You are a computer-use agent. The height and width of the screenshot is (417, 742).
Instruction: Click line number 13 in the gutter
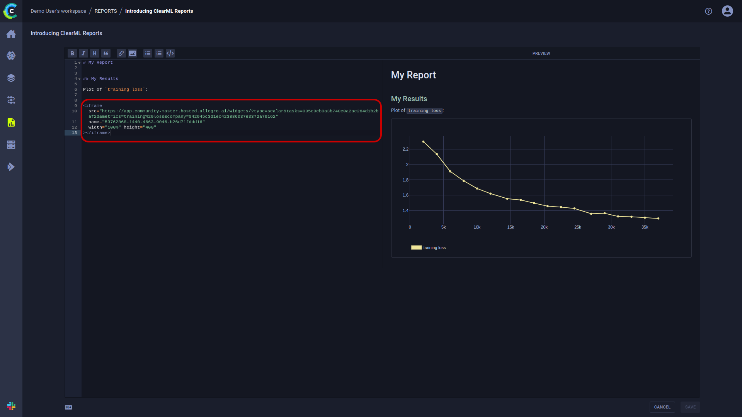click(x=74, y=133)
